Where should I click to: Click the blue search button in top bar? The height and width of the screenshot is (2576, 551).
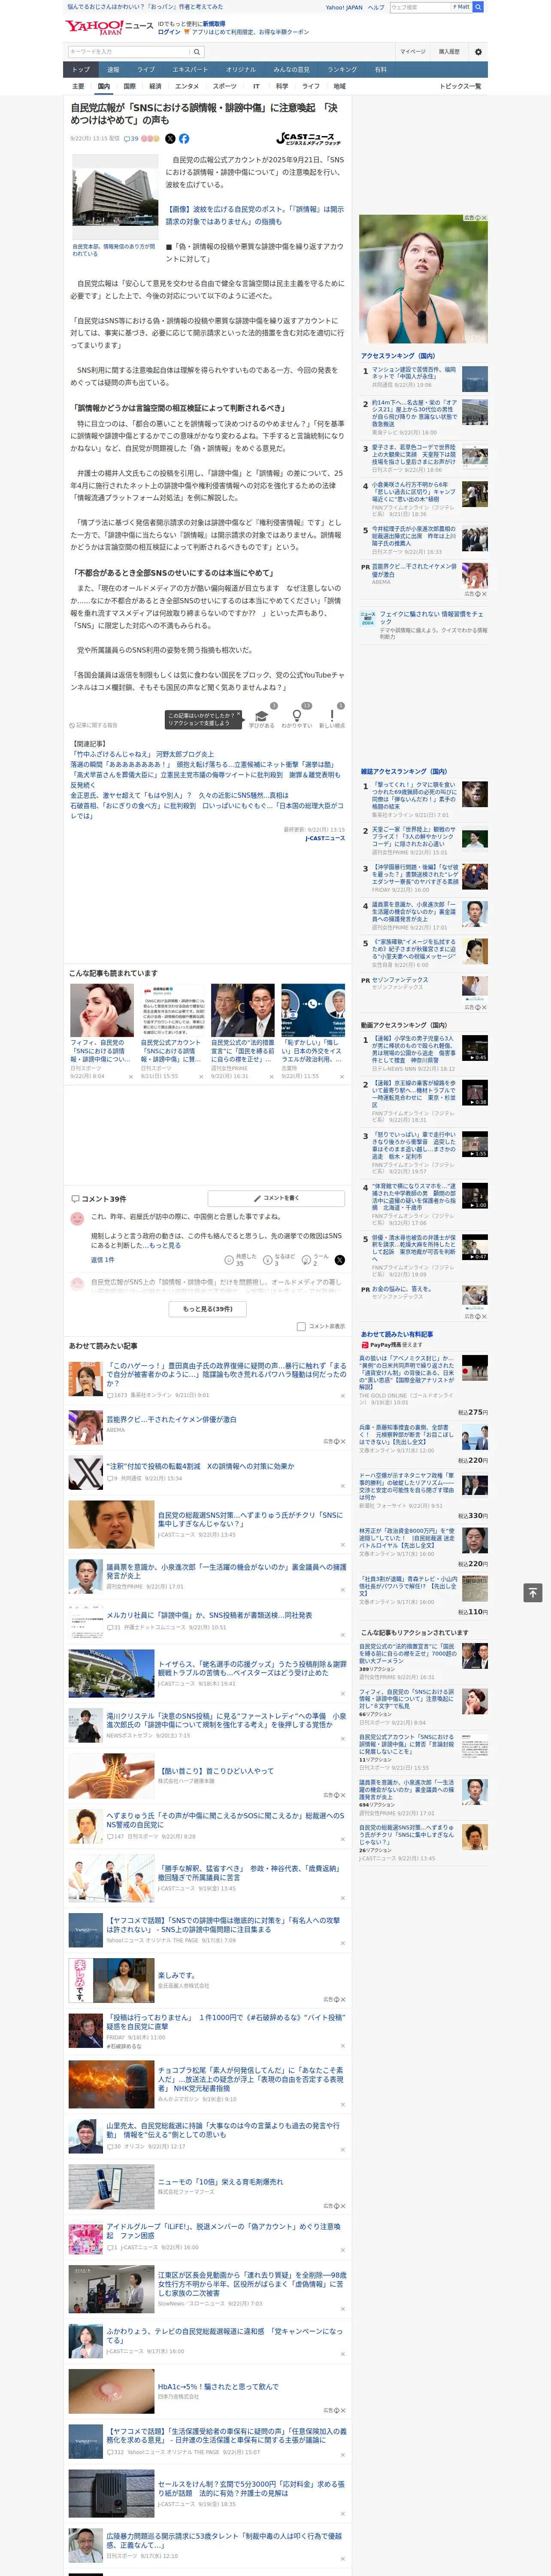pos(478,7)
